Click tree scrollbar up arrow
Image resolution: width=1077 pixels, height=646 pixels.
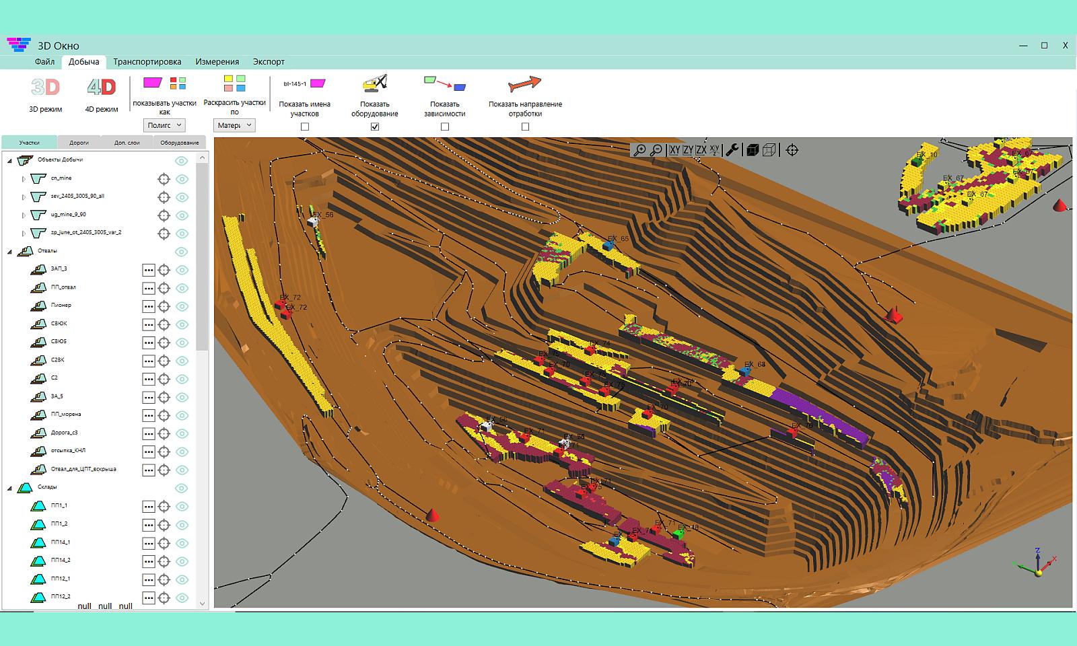coord(203,157)
